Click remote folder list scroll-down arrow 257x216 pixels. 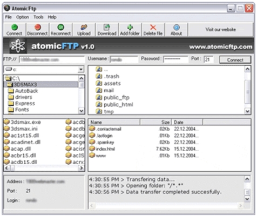coord(248,111)
